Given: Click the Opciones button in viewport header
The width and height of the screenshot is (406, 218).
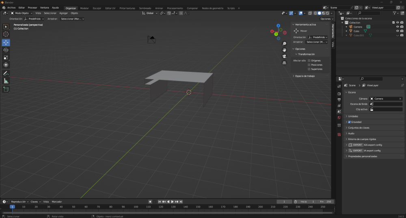Looking at the screenshot, I should click(x=326, y=19).
